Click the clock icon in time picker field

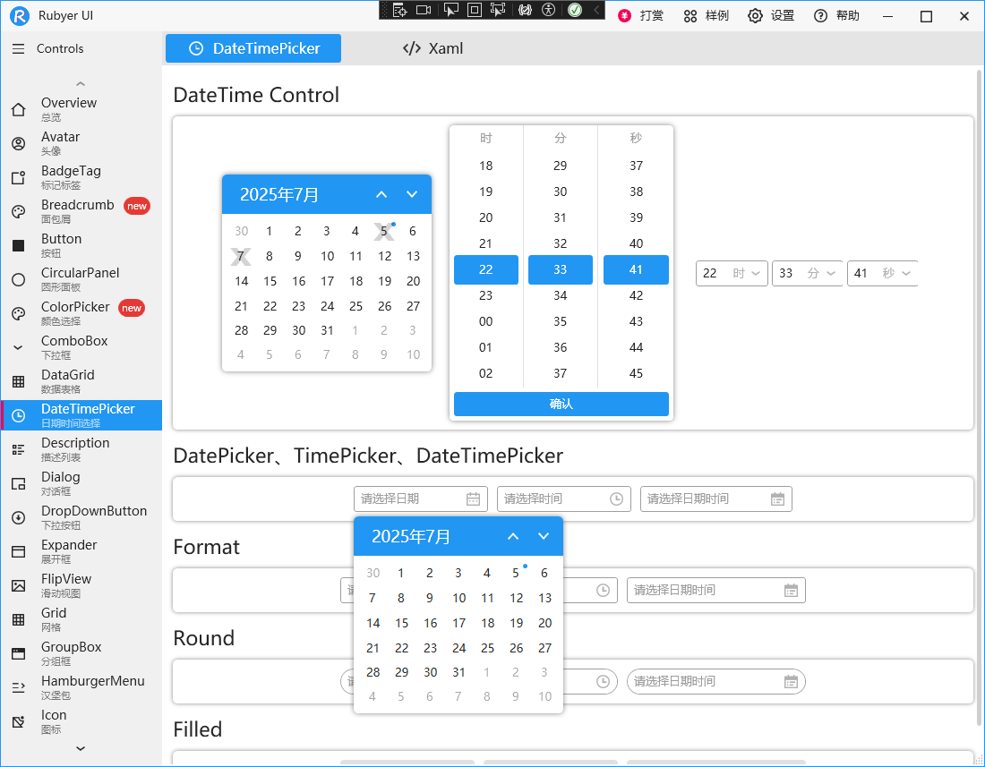(616, 499)
